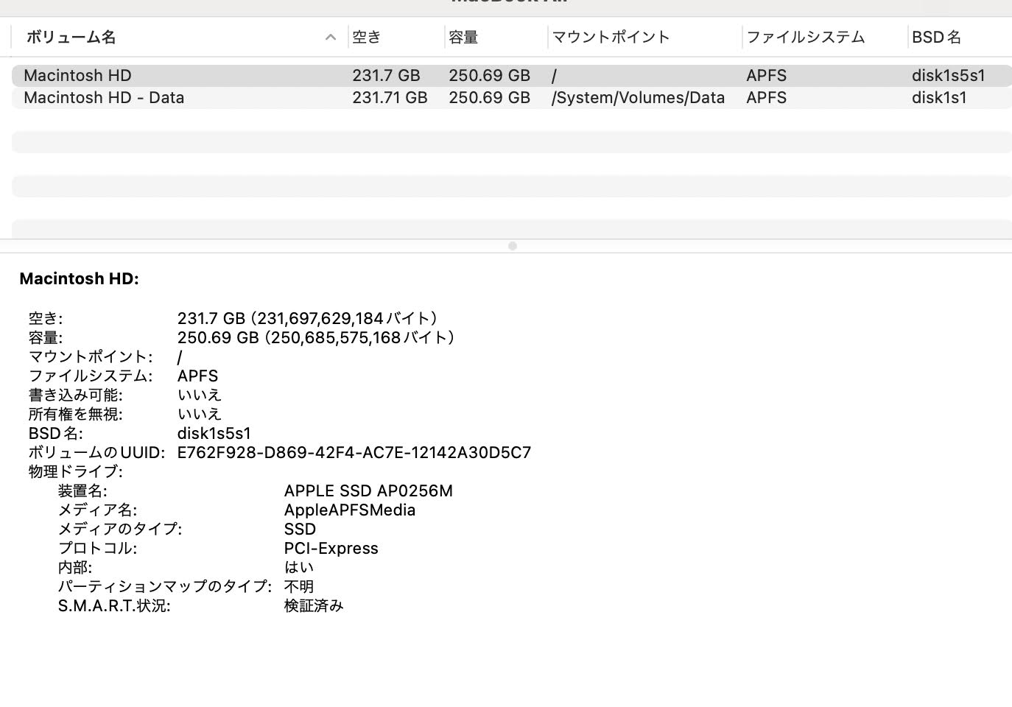Toggle the sort arrow in ボリューム名 header

pyautogui.click(x=331, y=38)
